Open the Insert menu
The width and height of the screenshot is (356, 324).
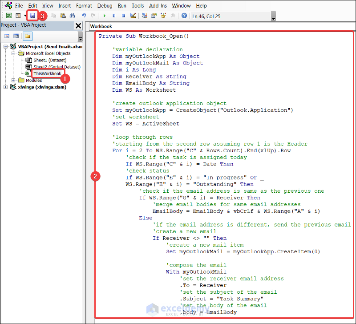pos(65,6)
